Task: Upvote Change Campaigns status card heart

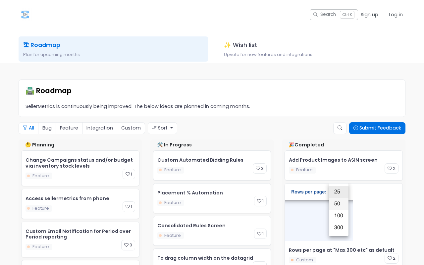Action: [129, 174]
